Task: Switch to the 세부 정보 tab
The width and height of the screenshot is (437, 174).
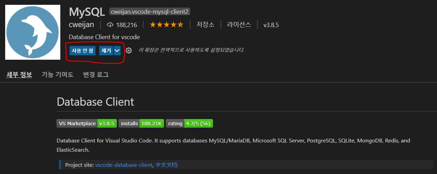Action: click(x=19, y=74)
